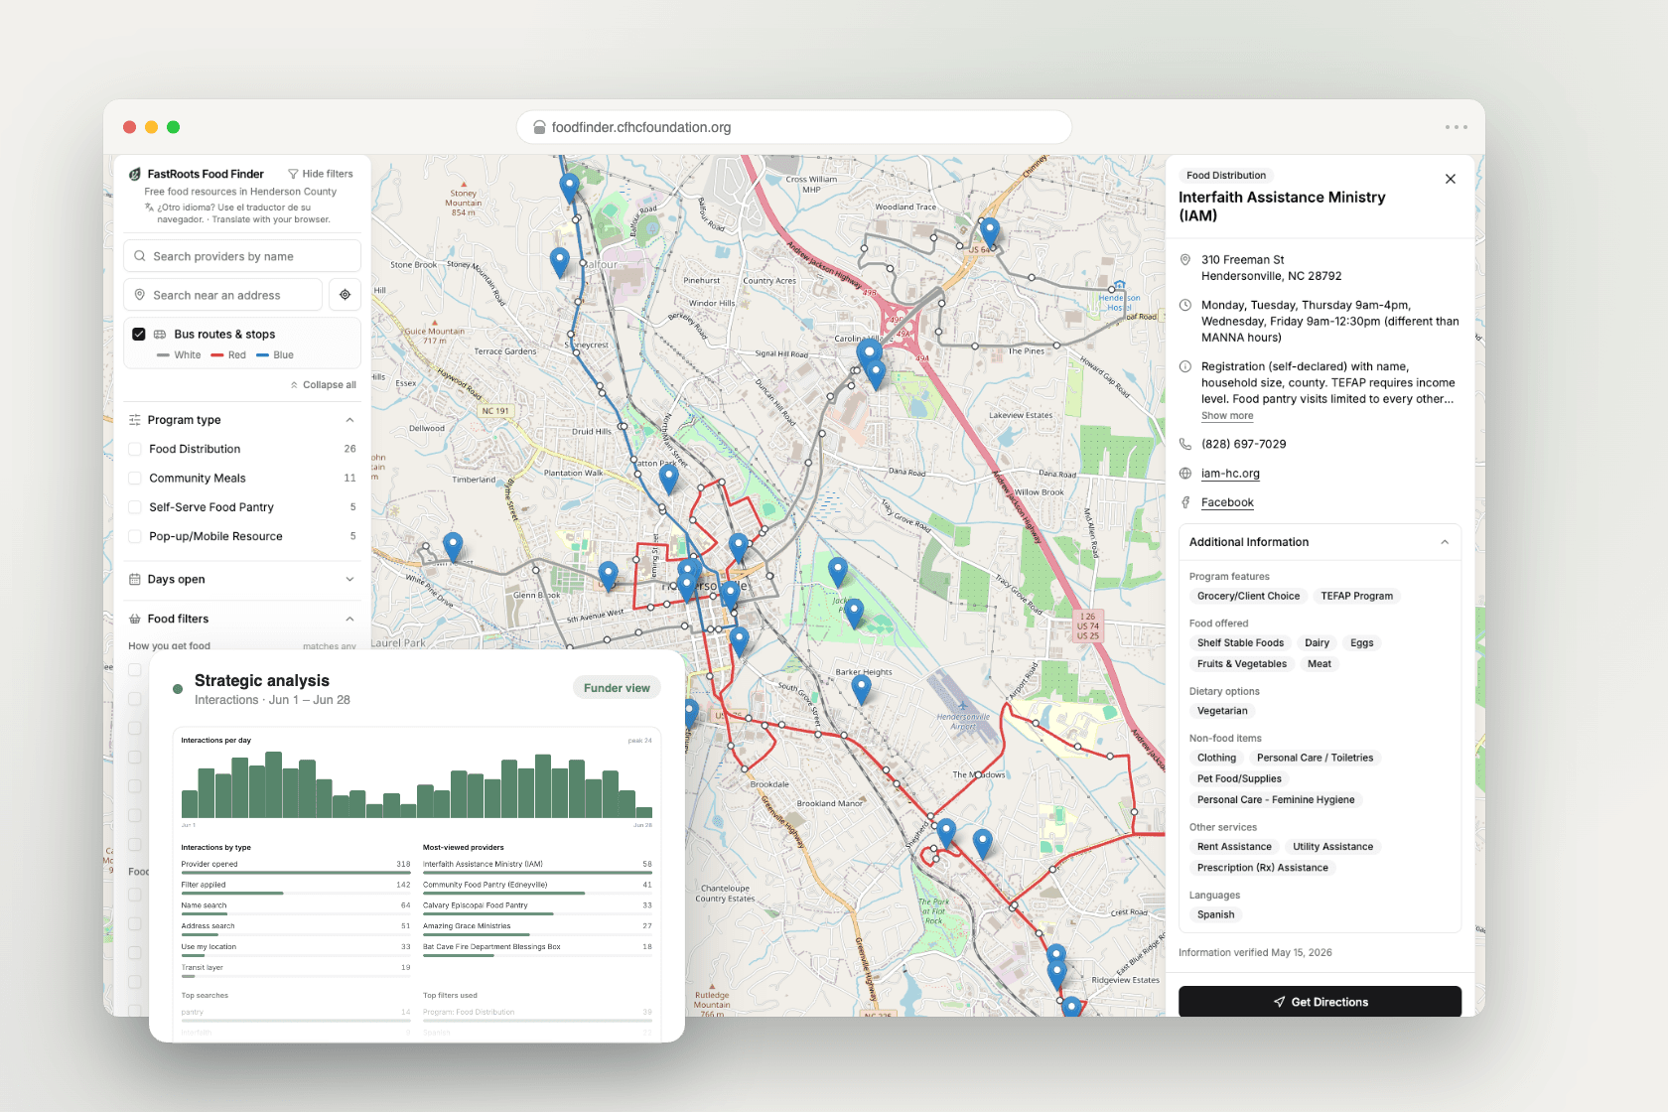Click Get Directions button
This screenshot has width=1668, height=1112.
pos(1320,1002)
